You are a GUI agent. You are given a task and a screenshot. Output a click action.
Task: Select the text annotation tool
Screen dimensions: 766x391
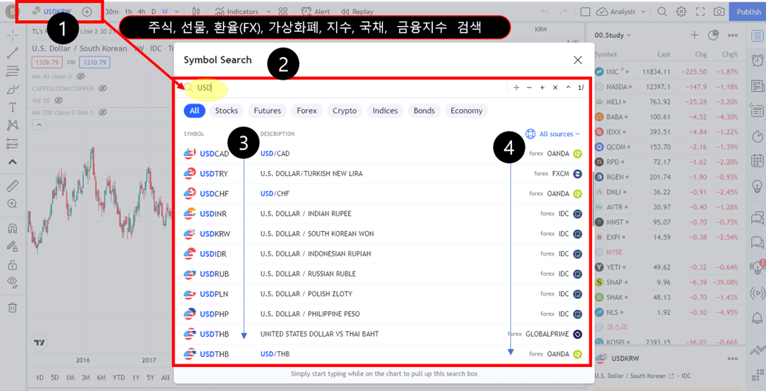(13, 107)
